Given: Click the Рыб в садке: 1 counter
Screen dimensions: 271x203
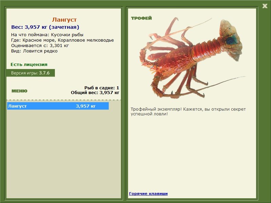Looking at the screenshot, I should (x=102, y=88).
